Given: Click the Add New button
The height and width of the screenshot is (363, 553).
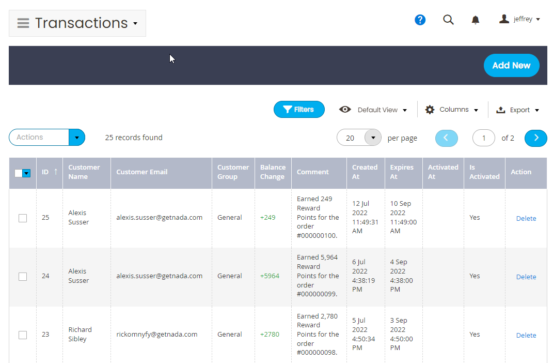Looking at the screenshot, I should (511, 65).
